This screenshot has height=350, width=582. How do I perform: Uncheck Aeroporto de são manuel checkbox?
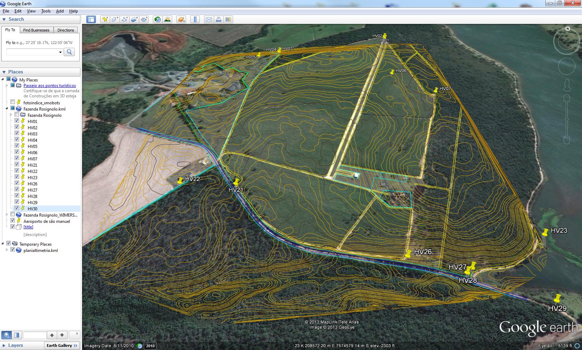[13, 221]
